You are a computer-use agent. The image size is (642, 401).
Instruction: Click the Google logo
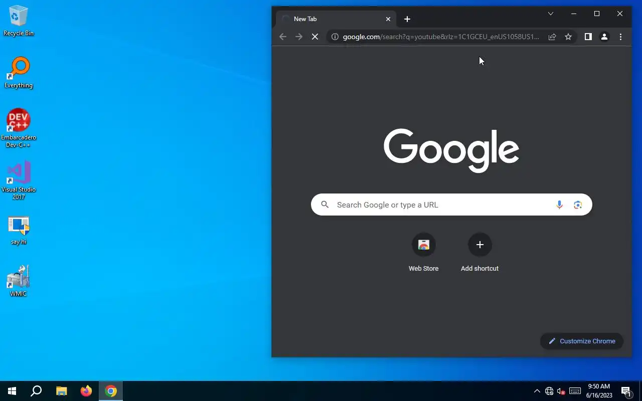click(x=451, y=150)
